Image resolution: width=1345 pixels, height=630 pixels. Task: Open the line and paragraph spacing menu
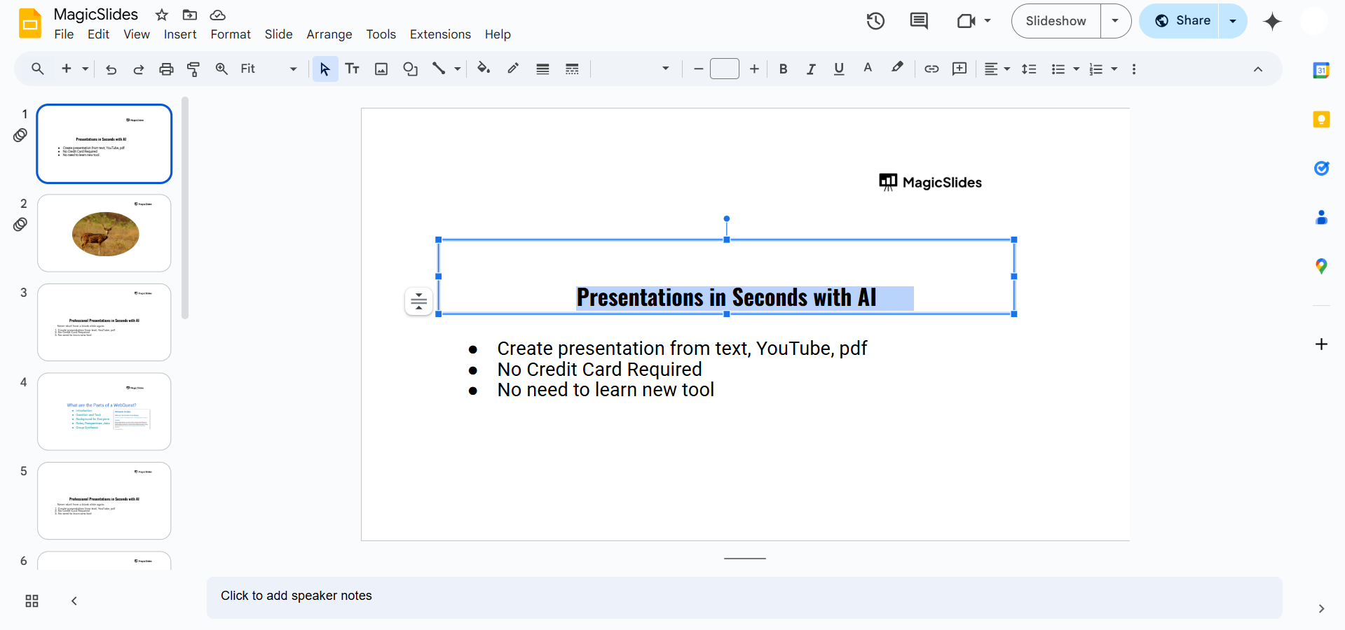[x=1029, y=69]
